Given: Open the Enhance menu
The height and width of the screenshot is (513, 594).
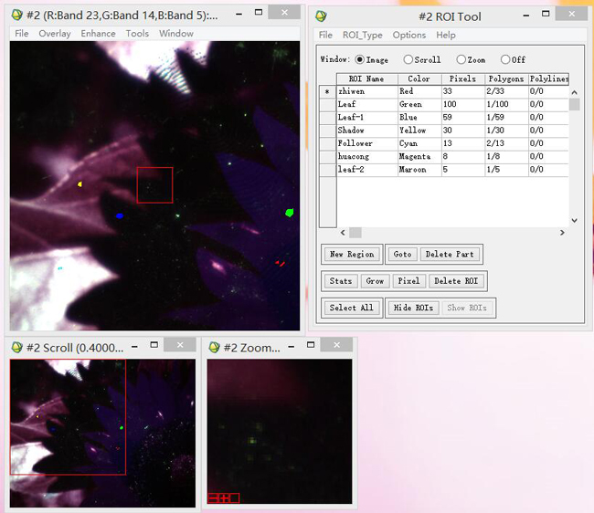Looking at the screenshot, I should pos(98,33).
